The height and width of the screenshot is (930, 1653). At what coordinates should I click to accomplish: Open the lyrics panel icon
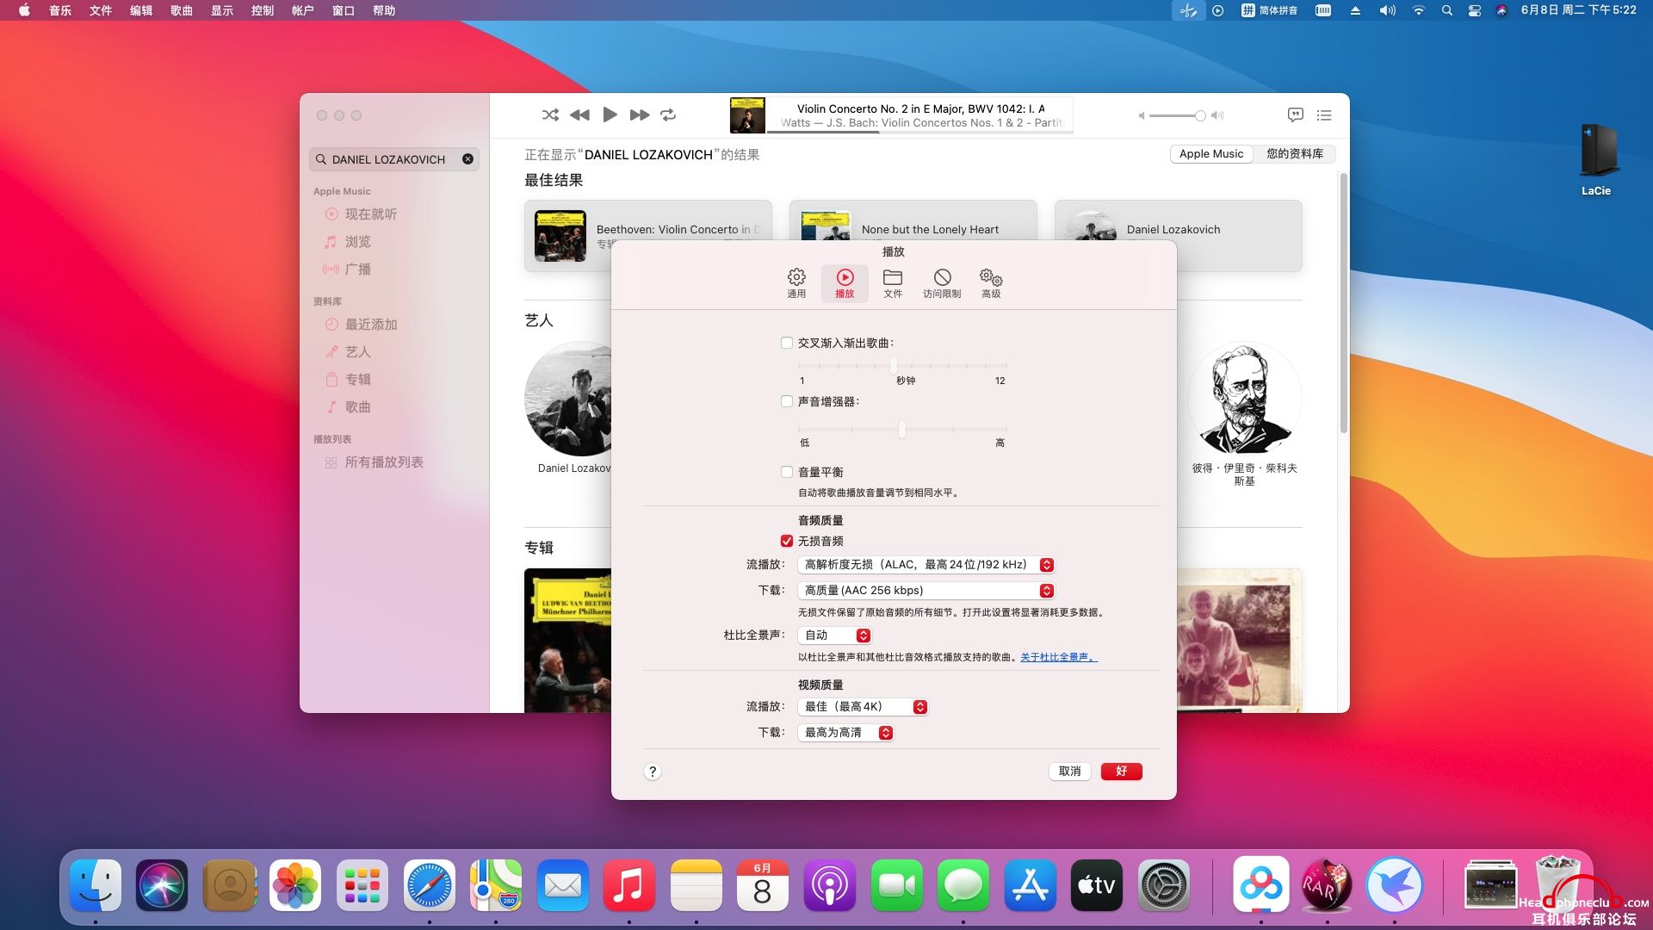(x=1295, y=115)
